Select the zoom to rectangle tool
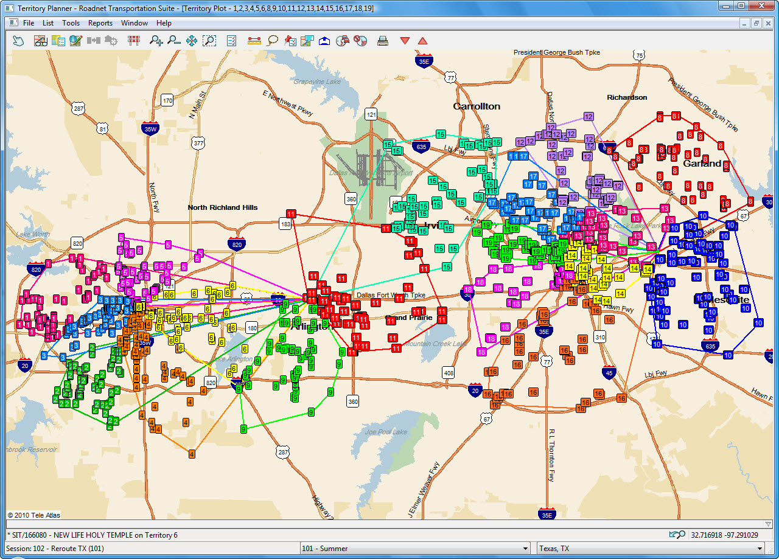 click(209, 41)
